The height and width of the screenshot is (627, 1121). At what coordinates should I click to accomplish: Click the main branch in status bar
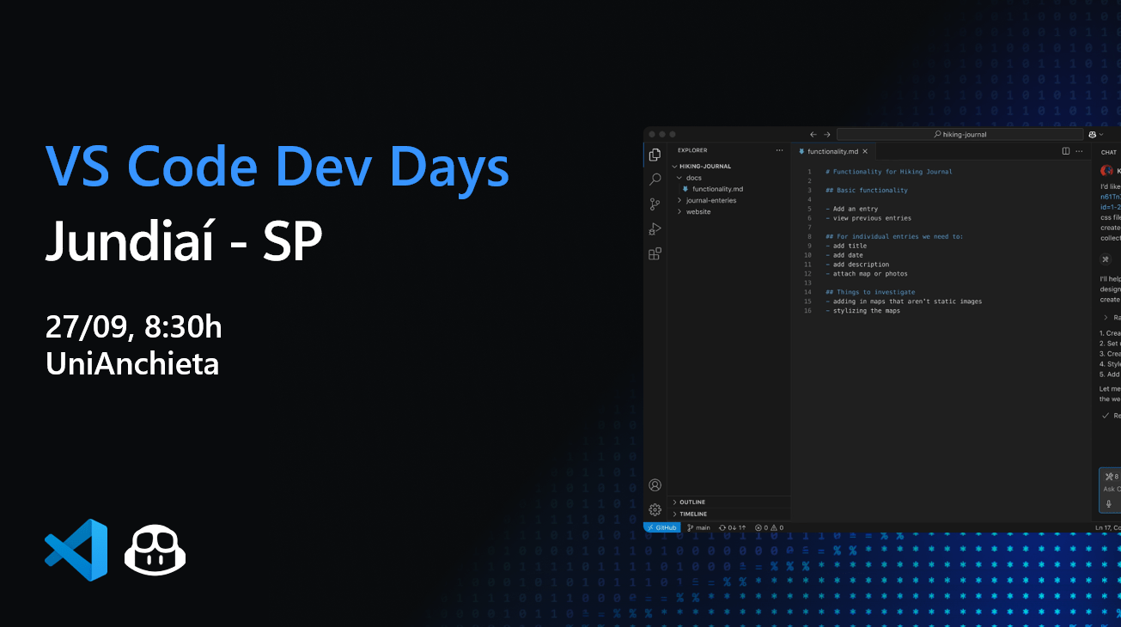pos(699,527)
